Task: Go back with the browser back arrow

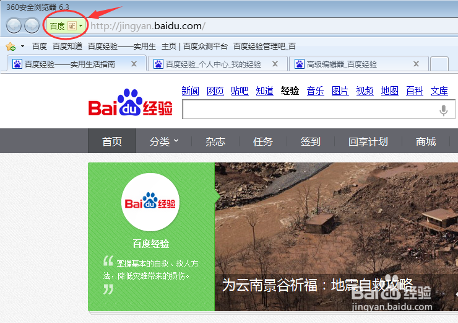Action: 14,26
